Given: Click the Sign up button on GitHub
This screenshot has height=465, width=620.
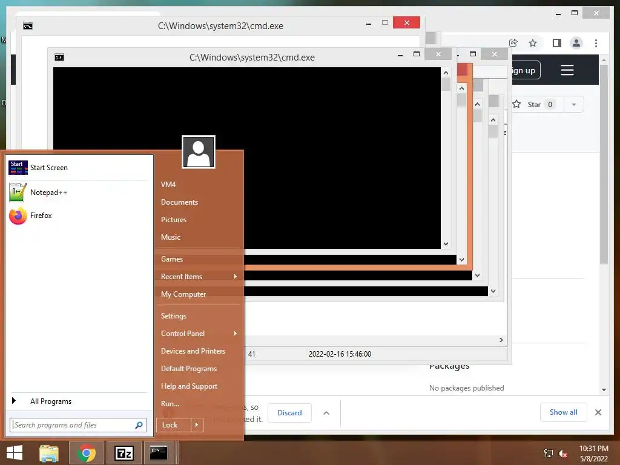Looking at the screenshot, I should pyautogui.click(x=525, y=70).
